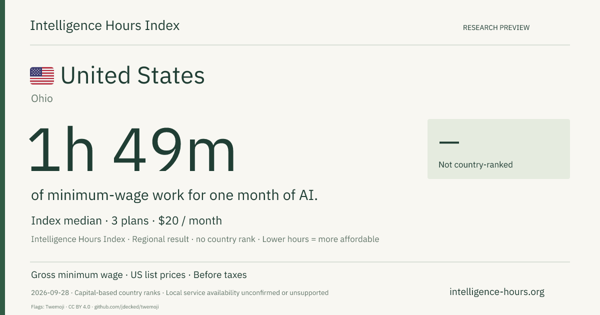Click the RESEARCH PREVIEW label

point(496,27)
